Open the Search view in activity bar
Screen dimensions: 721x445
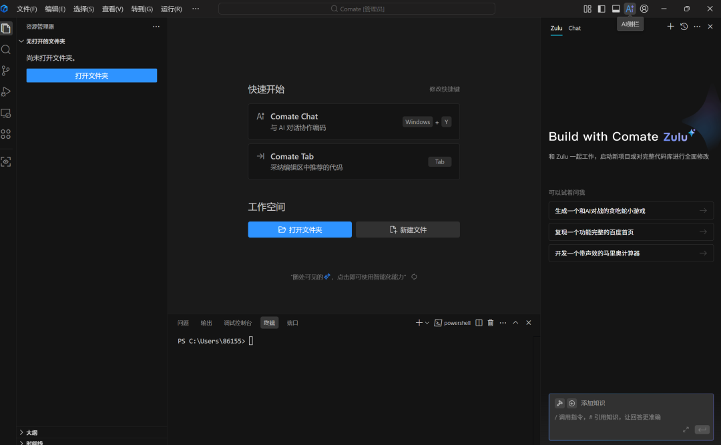click(6, 49)
